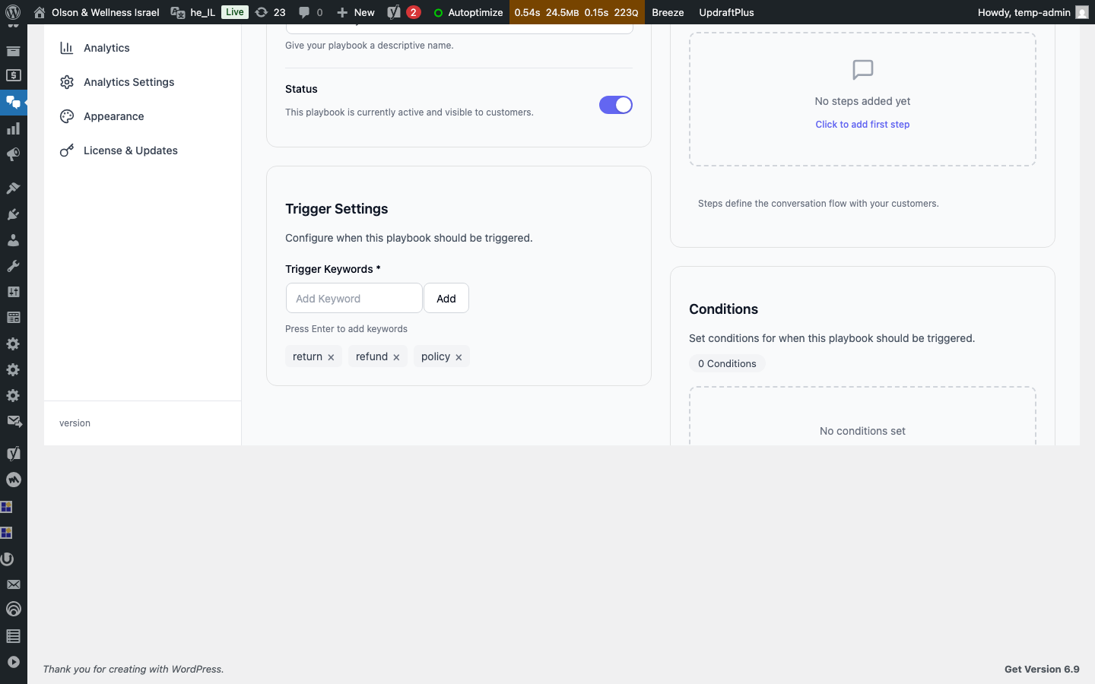Open Analytics Settings gear item
1095x684 pixels.
click(x=129, y=82)
